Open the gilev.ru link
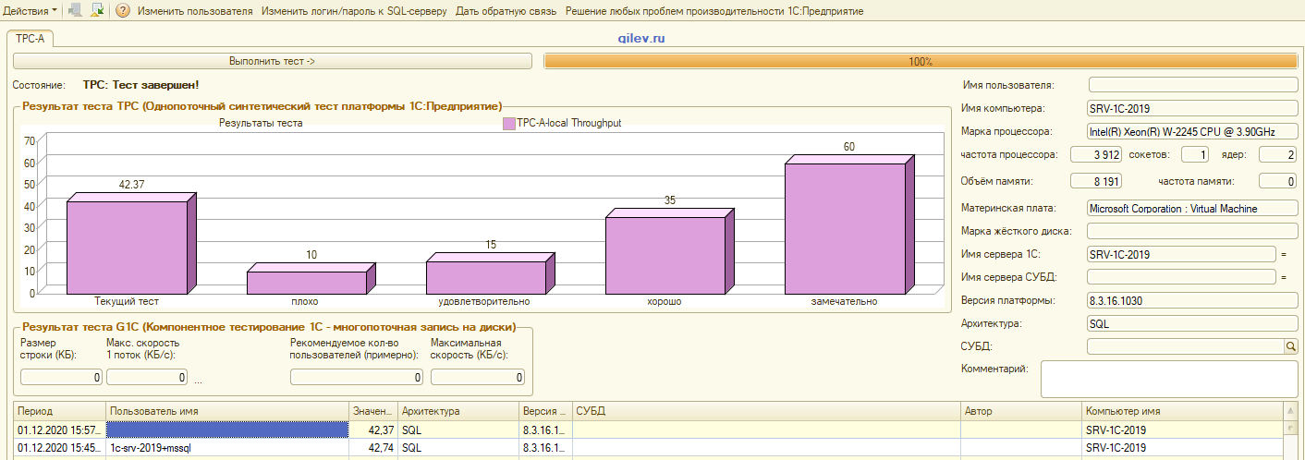The height and width of the screenshot is (460, 1305). (x=640, y=39)
